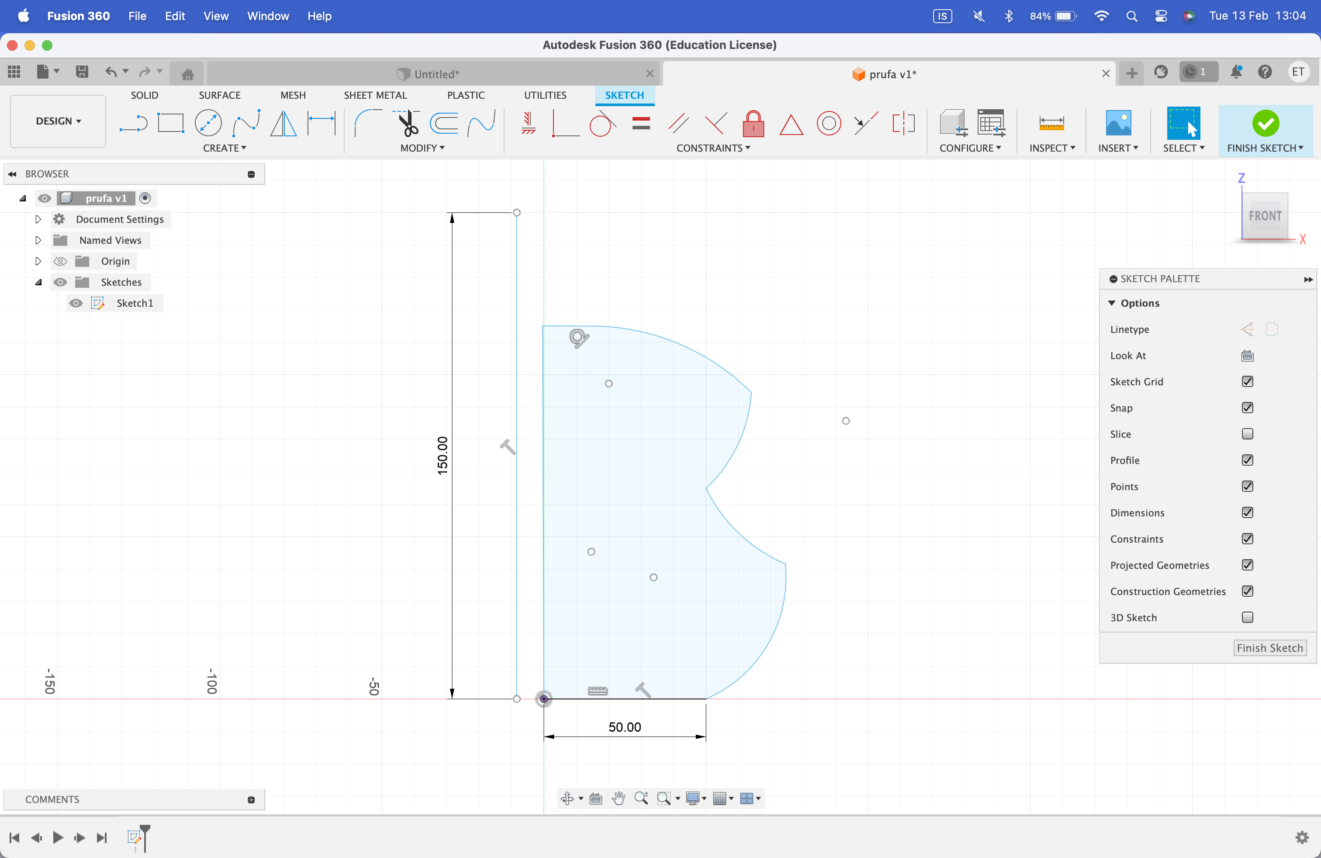The width and height of the screenshot is (1321, 858).
Task: Apply the Midpoint triangle constraint
Action: coord(791,125)
